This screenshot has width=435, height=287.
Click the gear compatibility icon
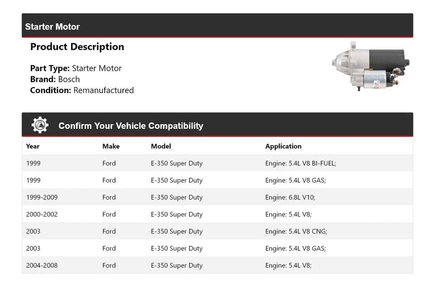tap(40, 125)
